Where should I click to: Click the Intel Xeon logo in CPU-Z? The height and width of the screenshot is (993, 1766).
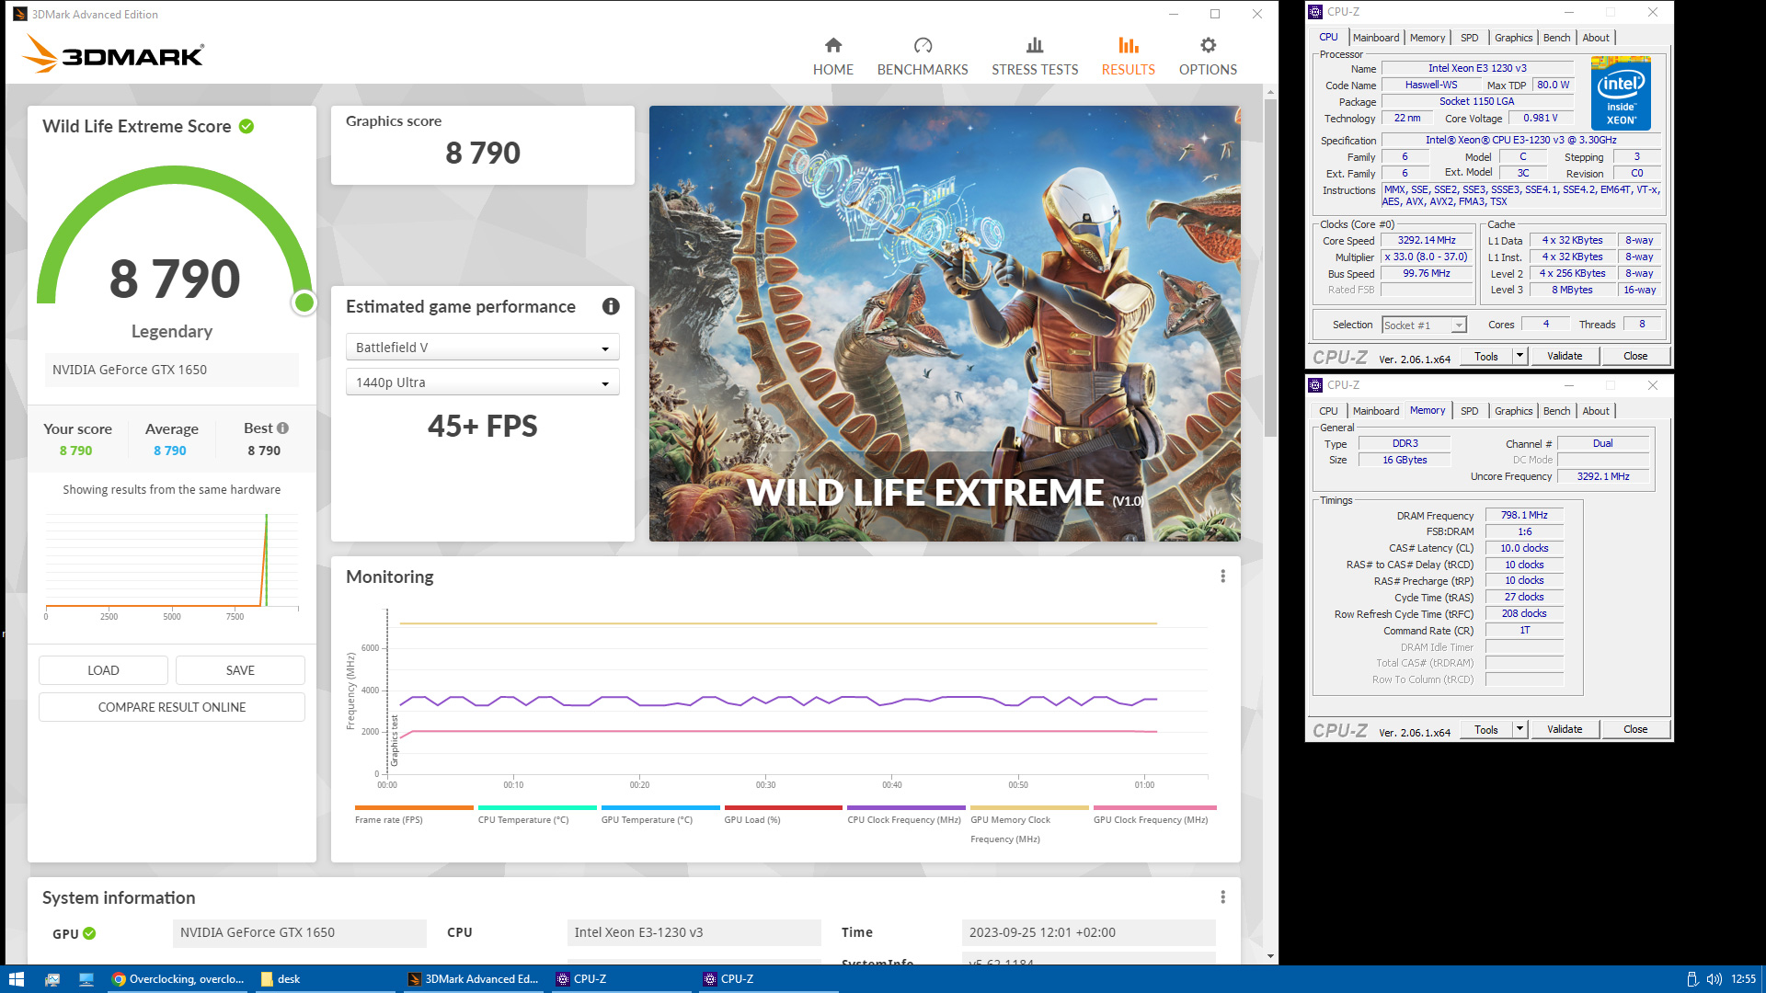pyautogui.click(x=1621, y=94)
